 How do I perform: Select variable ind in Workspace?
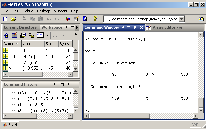(38, 56)
